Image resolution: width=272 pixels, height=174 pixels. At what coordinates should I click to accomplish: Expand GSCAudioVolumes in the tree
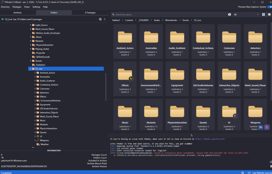pyautogui.click(x=35, y=109)
